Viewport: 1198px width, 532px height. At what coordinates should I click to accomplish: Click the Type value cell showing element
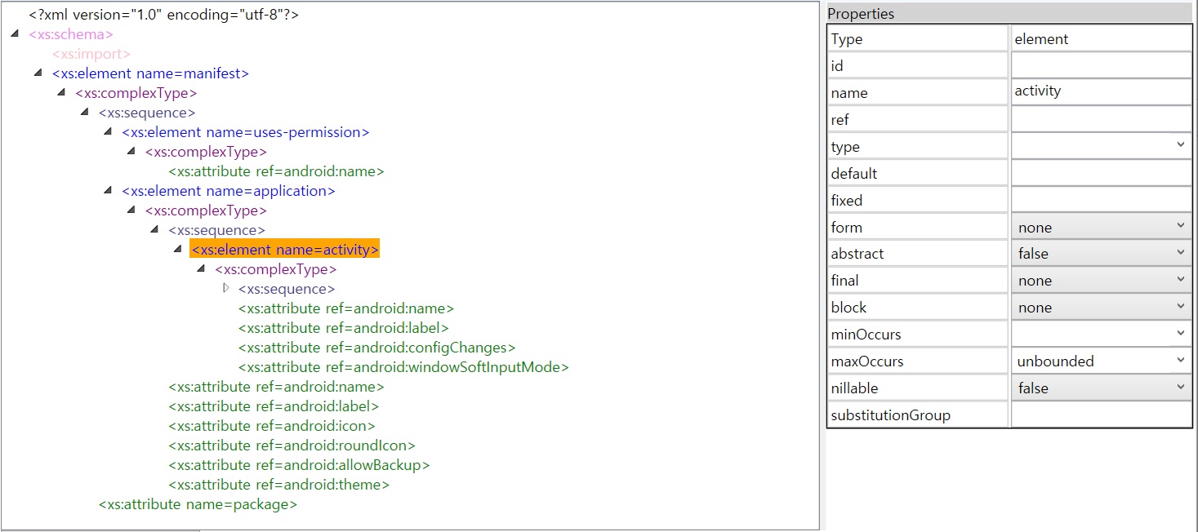[1102, 38]
